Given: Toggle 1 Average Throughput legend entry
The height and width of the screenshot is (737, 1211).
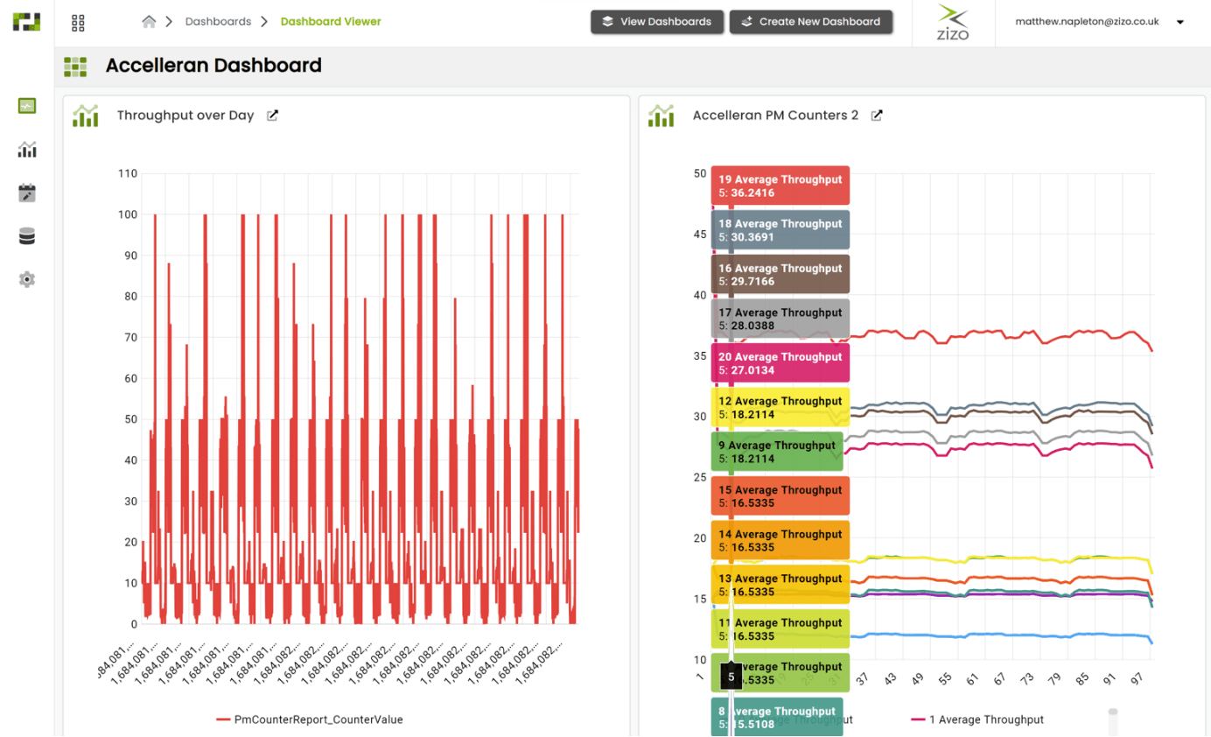Looking at the screenshot, I should (977, 719).
